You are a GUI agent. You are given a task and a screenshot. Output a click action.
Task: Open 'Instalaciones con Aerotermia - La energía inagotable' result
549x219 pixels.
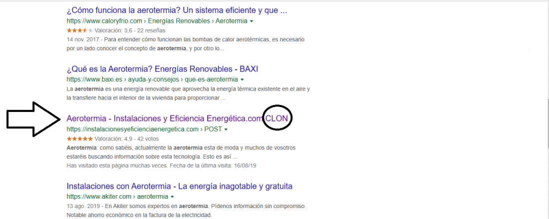[179, 186]
